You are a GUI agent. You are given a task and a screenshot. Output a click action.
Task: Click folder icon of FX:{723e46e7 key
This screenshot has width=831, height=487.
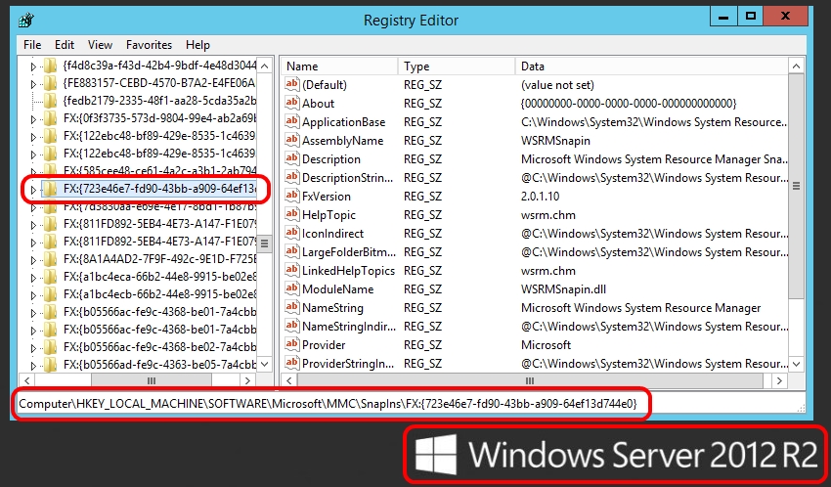tap(50, 189)
